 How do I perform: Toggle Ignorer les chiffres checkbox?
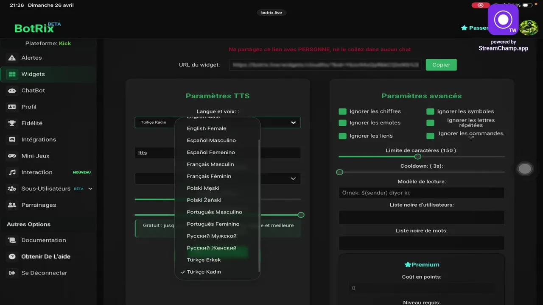click(x=342, y=111)
